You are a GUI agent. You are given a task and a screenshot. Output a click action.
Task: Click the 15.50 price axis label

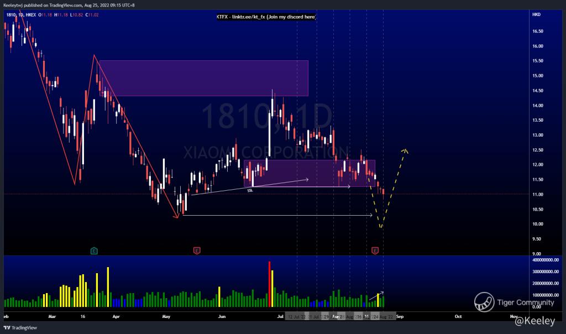point(538,61)
